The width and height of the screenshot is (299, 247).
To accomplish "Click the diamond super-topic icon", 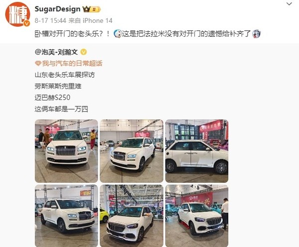I will click(x=38, y=63).
